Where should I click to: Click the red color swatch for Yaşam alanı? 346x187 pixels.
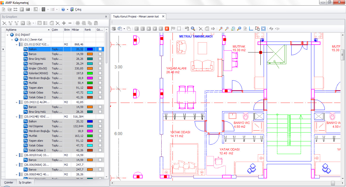90,88
